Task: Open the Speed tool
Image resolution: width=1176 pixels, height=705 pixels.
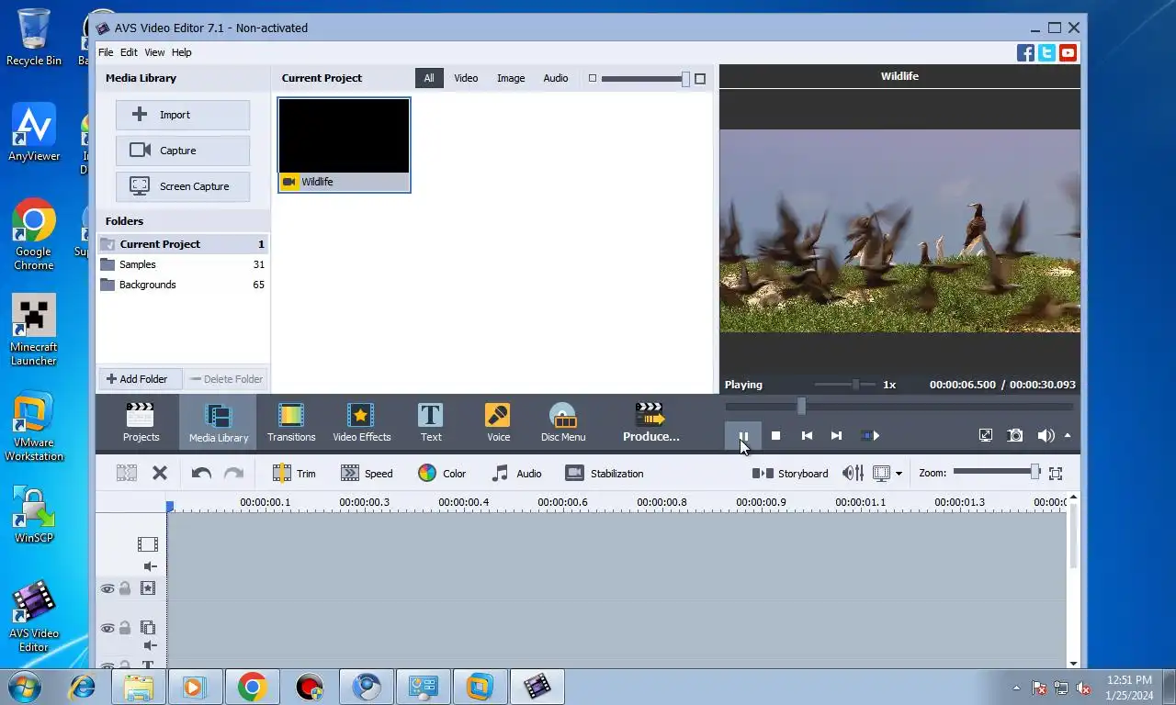Action: (367, 474)
